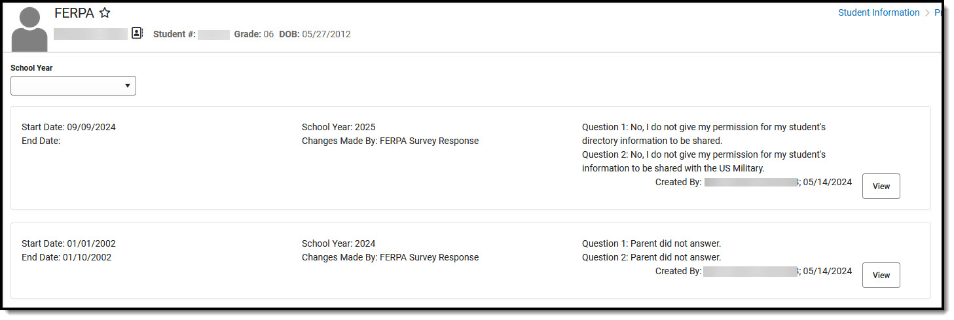Select the record starting 01/01/2002
The image size is (954, 320).
(68, 243)
